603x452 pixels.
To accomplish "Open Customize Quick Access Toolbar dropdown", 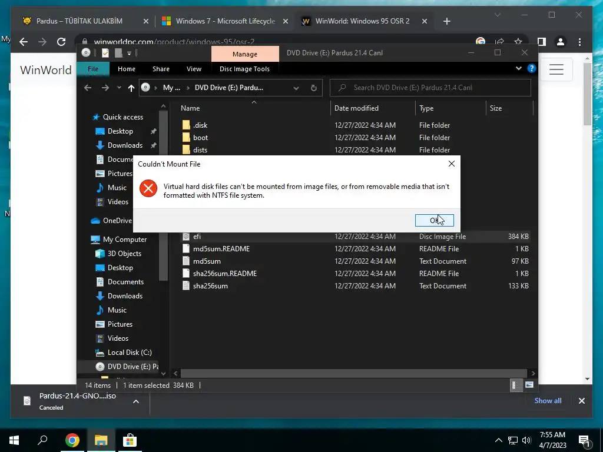I will 129,53.
